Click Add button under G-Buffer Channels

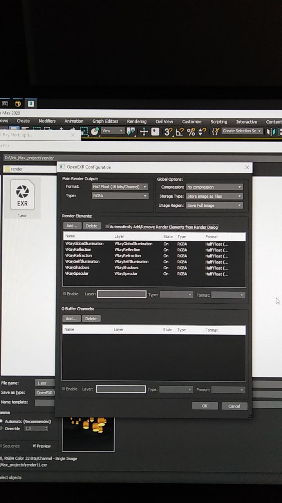tap(71, 318)
